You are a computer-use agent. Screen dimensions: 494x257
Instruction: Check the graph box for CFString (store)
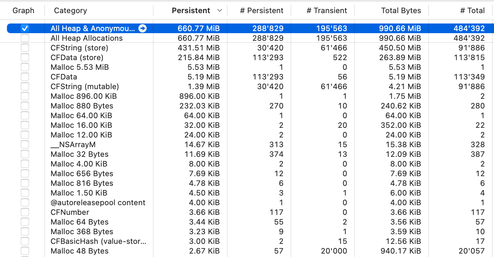click(25, 48)
